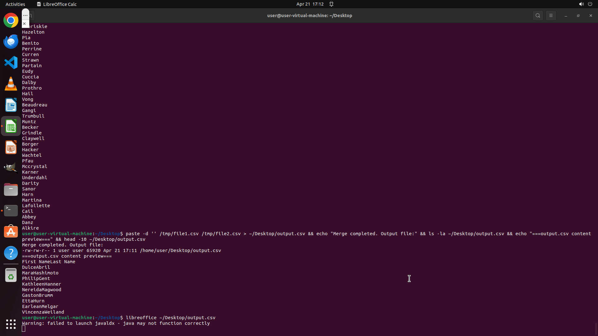Open LibreOffice Impress from the dock
598x336 pixels.
[x=11, y=147]
